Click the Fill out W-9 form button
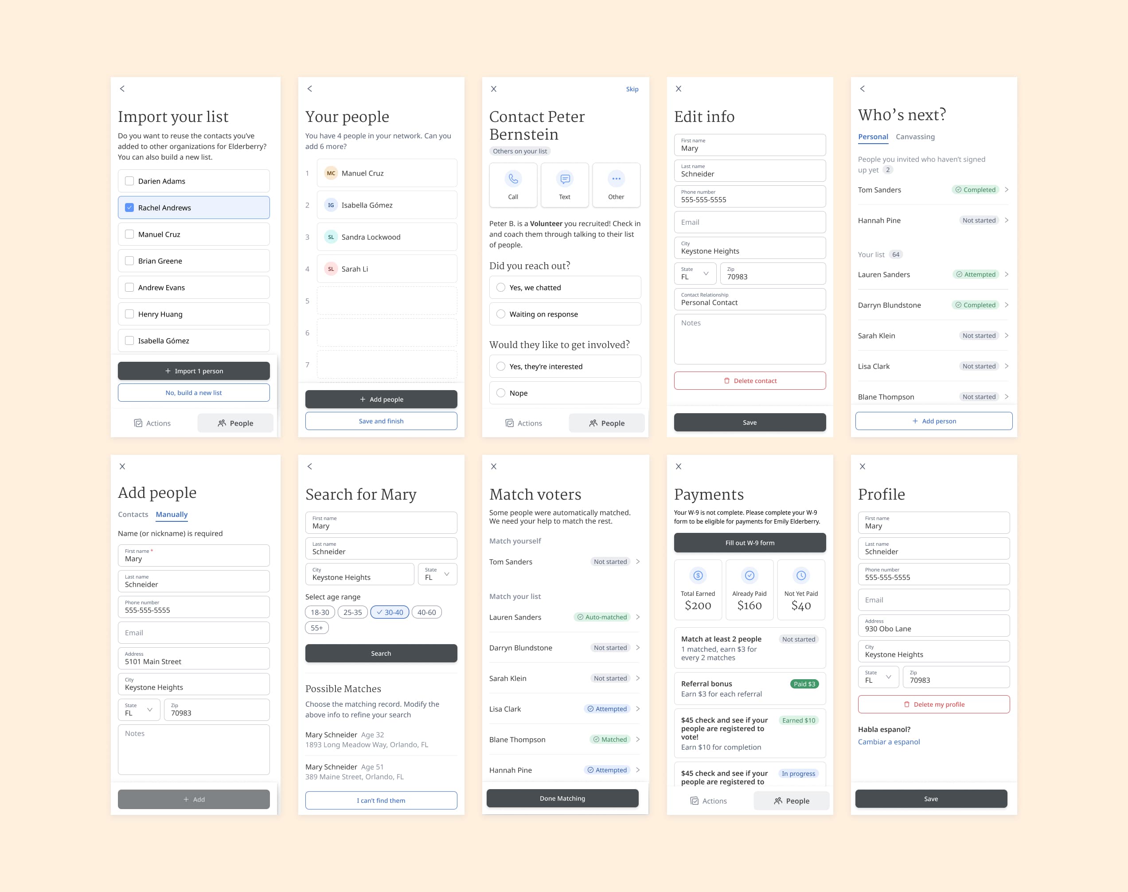The width and height of the screenshot is (1128, 892). (749, 543)
